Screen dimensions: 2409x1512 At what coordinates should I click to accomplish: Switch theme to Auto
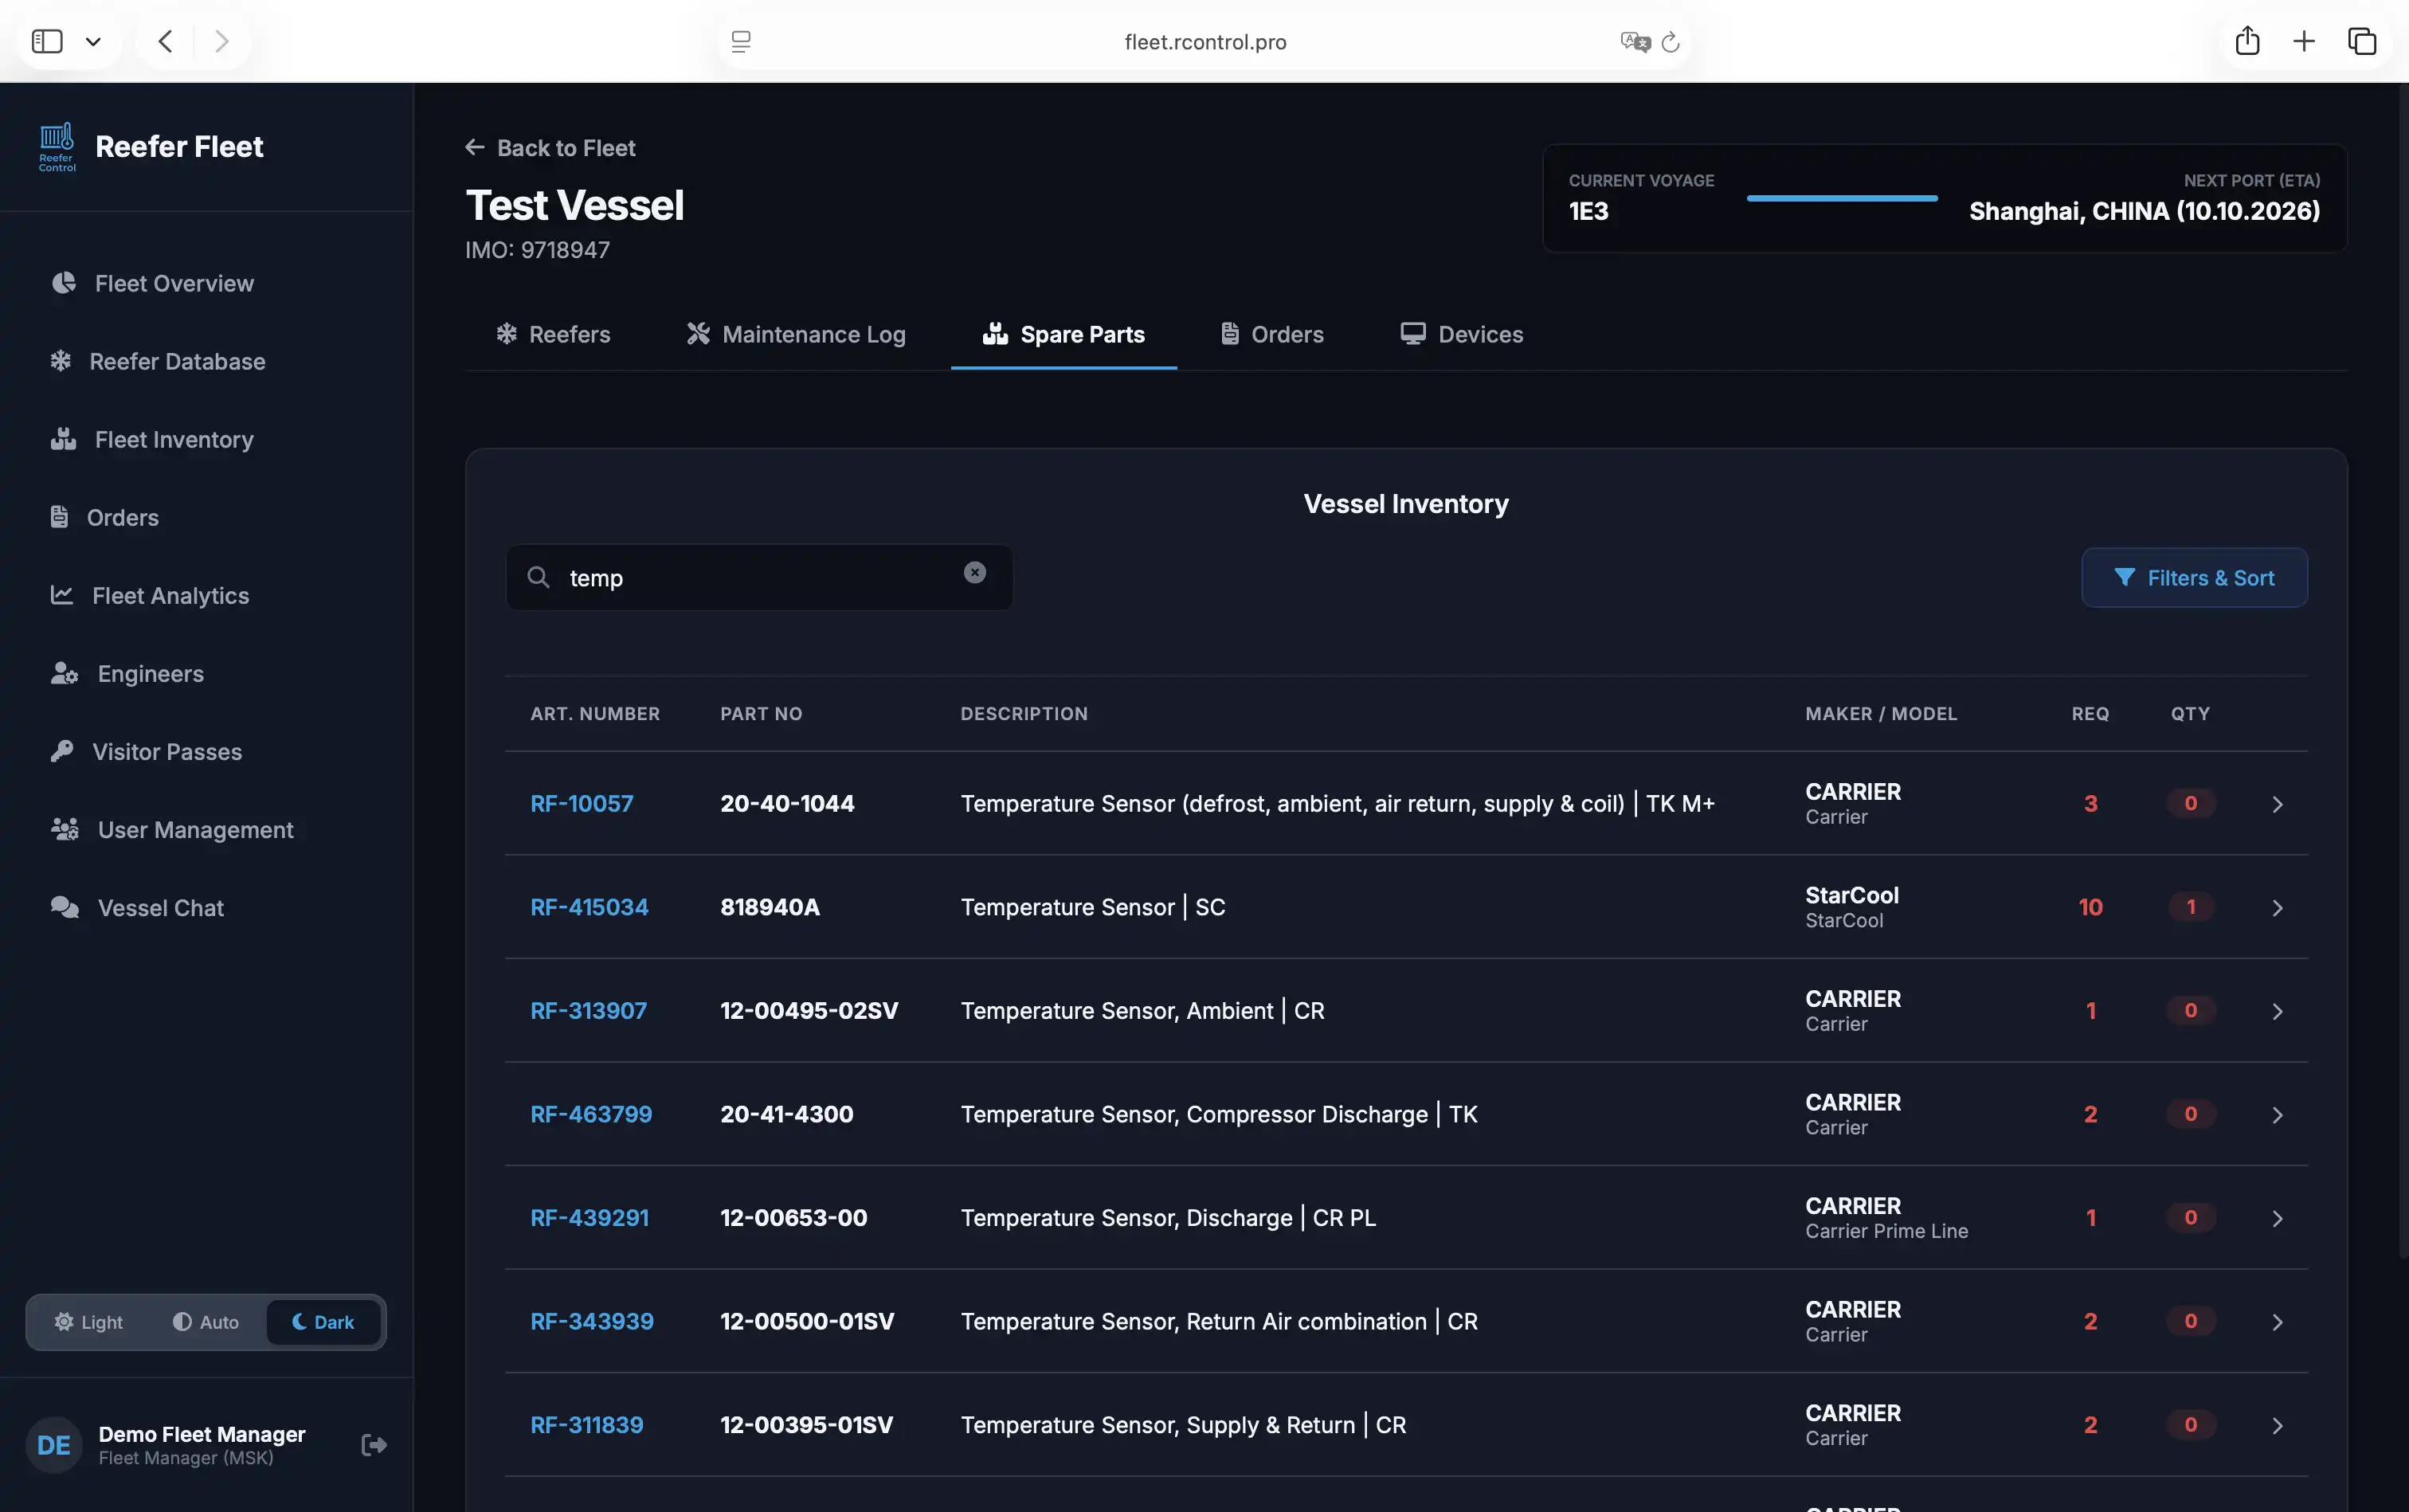pos(206,1322)
